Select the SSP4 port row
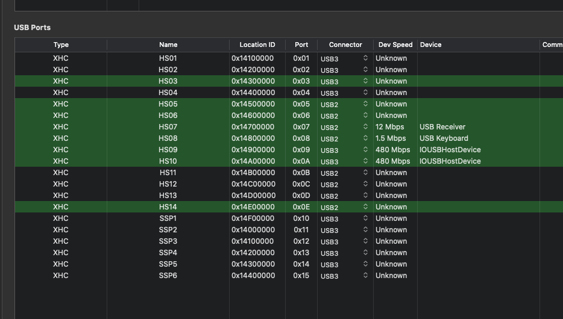Screen dimensions: 563x319 (x=168, y=253)
